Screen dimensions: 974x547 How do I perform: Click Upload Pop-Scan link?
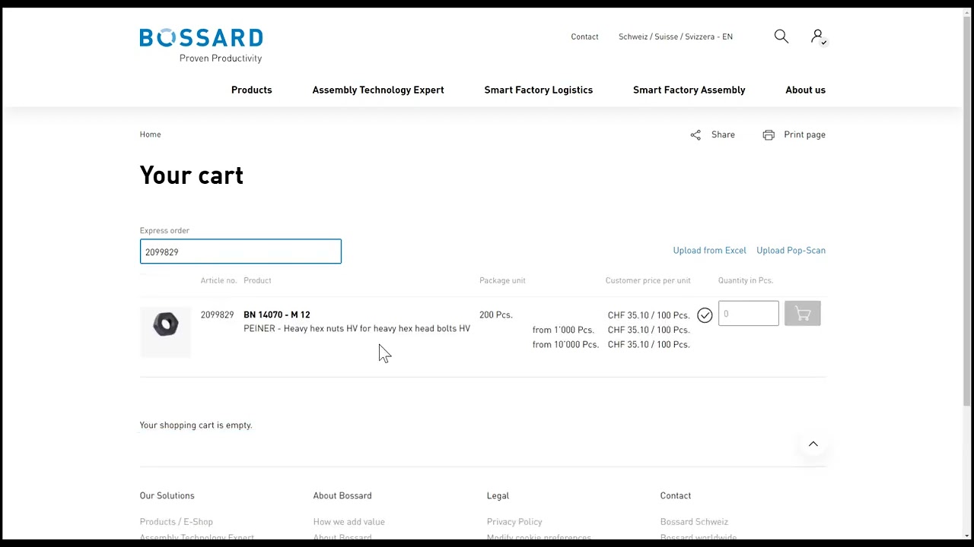coord(791,250)
